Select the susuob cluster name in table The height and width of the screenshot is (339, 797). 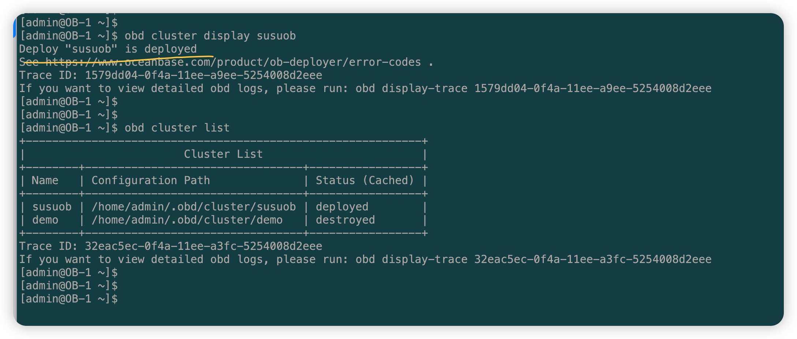click(52, 207)
